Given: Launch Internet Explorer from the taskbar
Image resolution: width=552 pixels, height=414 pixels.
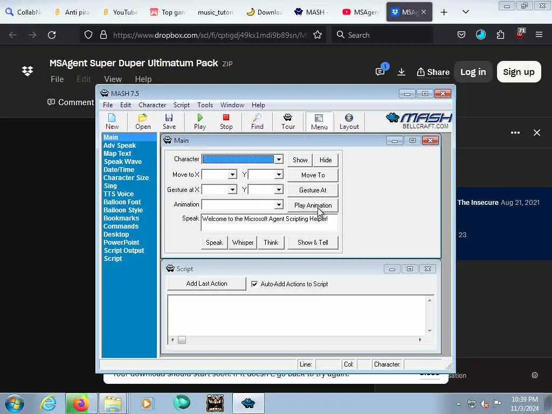Looking at the screenshot, I should click(x=48, y=403).
